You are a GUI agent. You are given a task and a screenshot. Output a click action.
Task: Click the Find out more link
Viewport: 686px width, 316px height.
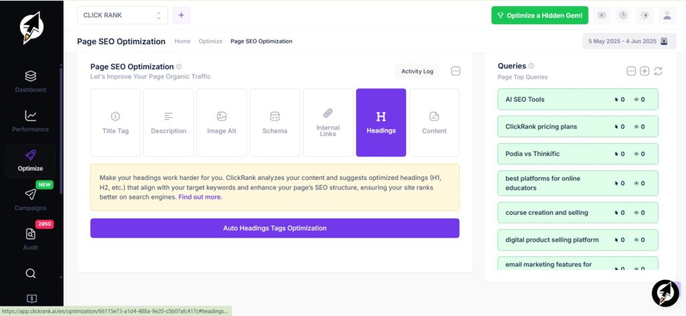[200, 197]
